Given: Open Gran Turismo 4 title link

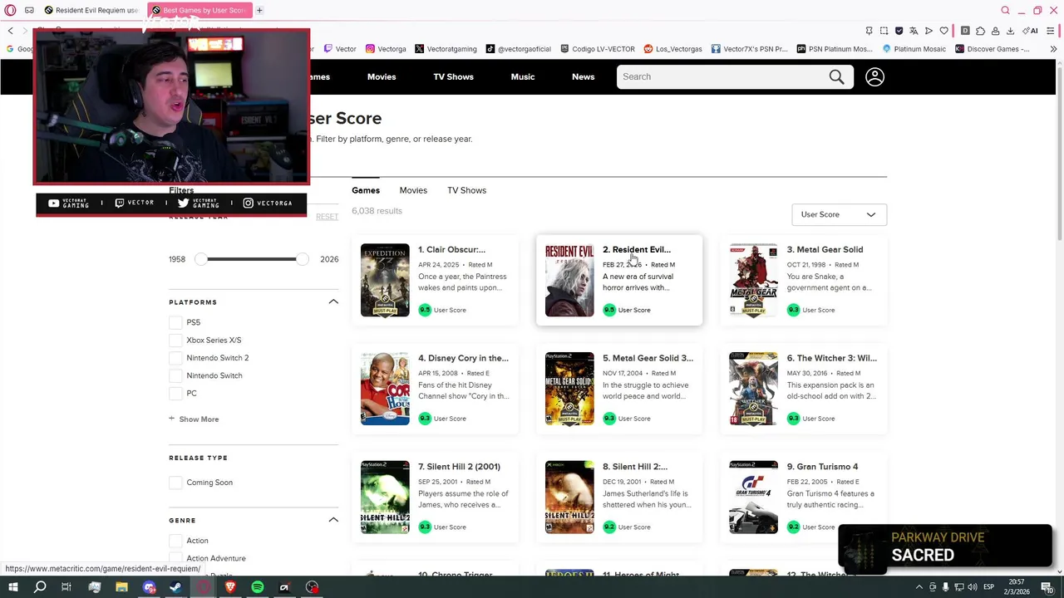Looking at the screenshot, I should (822, 467).
